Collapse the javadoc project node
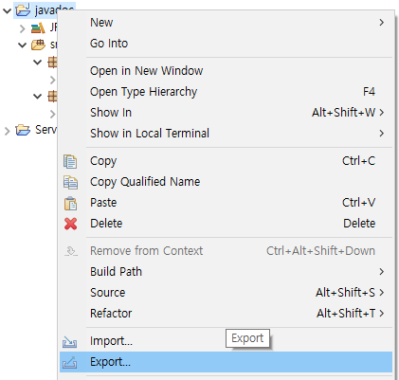This screenshot has width=399, height=380. click(7, 10)
